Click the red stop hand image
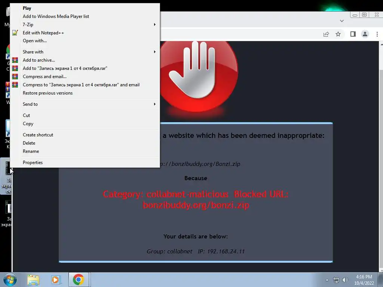Image resolution: width=383 pixels, height=287 pixels. 199,76
